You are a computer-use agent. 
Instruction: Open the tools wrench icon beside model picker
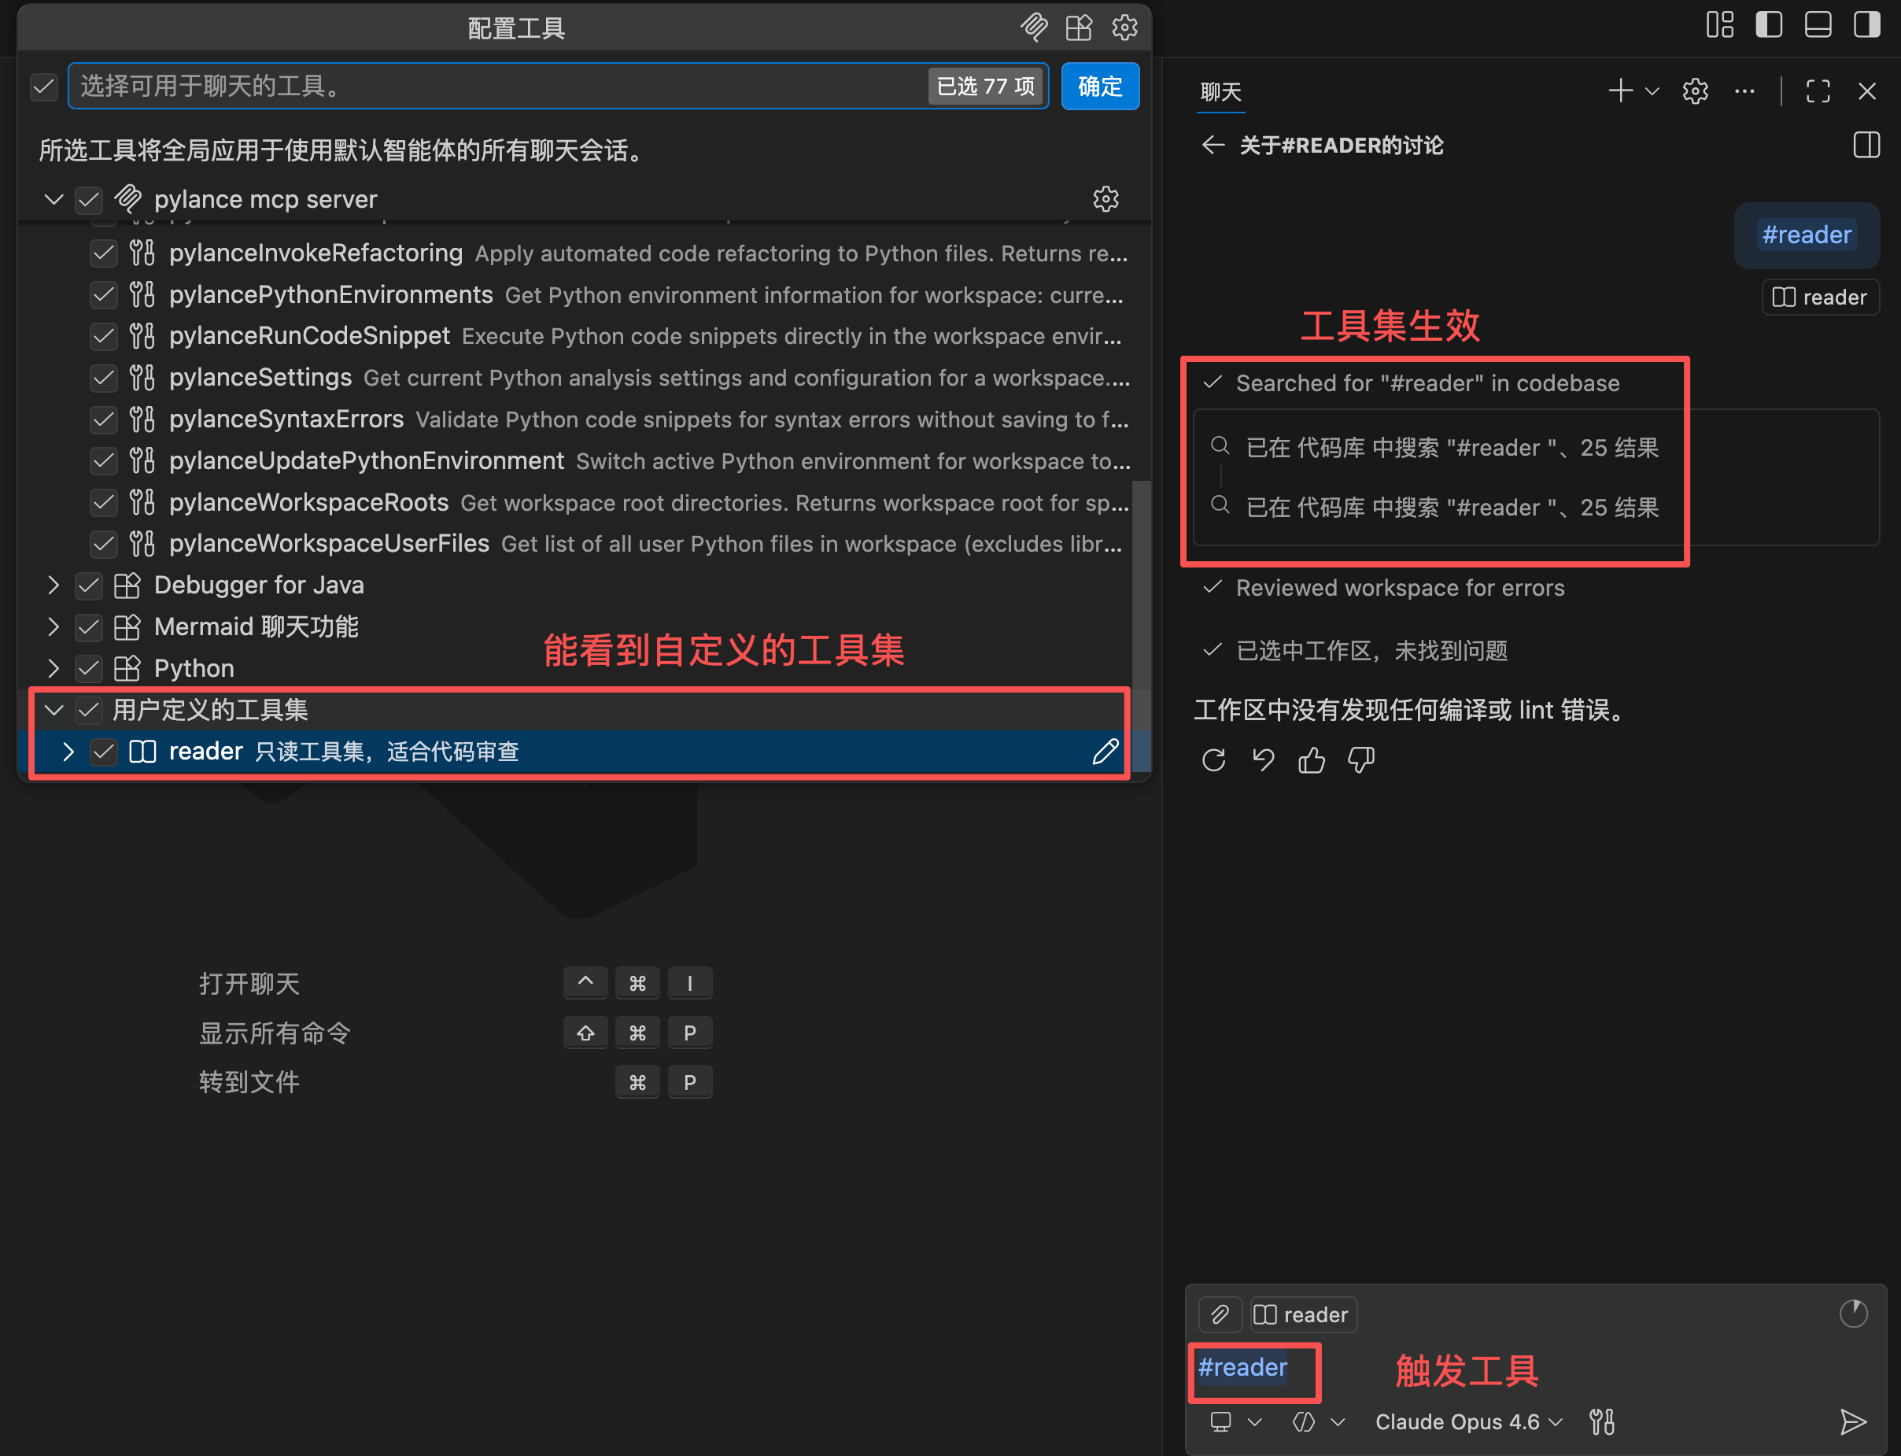tap(1602, 1421)
